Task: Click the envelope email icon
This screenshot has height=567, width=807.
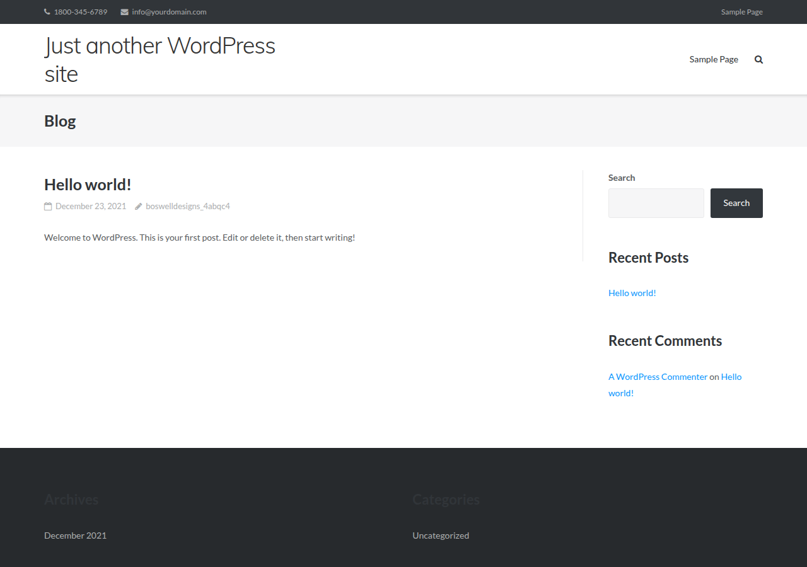Action: (x=125, y=12)
